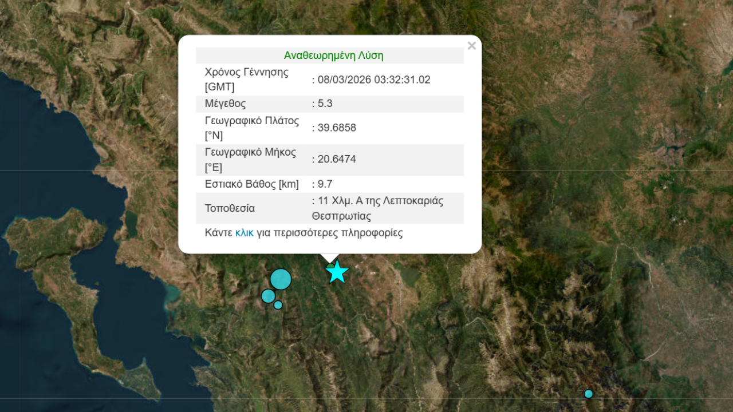
Task: Click the magnitude value 5.3
Action: pos(324,104)
